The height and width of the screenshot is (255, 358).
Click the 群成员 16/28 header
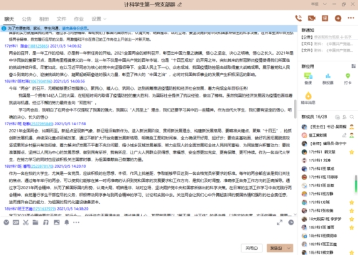(315, 117)
